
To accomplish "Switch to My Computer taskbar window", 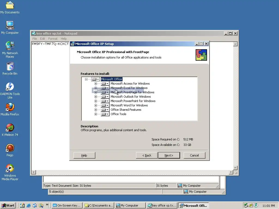I will [130, 205].
